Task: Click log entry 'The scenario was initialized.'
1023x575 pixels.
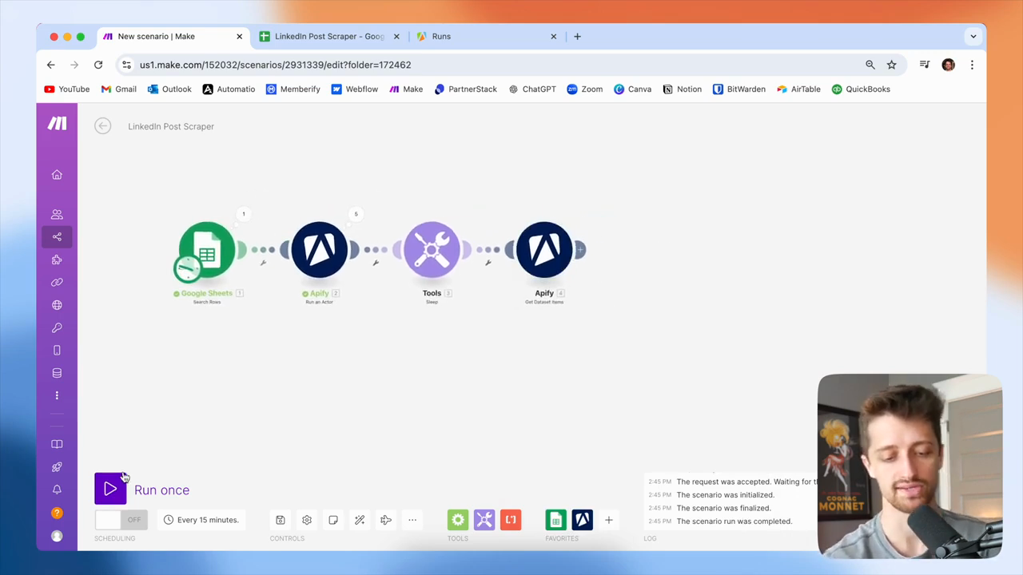Action: pos(725,495)
